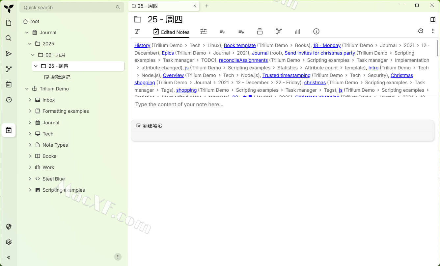Click the Quick search input field
Viewport: 440px width, 266px height.
tap(71, 7)
